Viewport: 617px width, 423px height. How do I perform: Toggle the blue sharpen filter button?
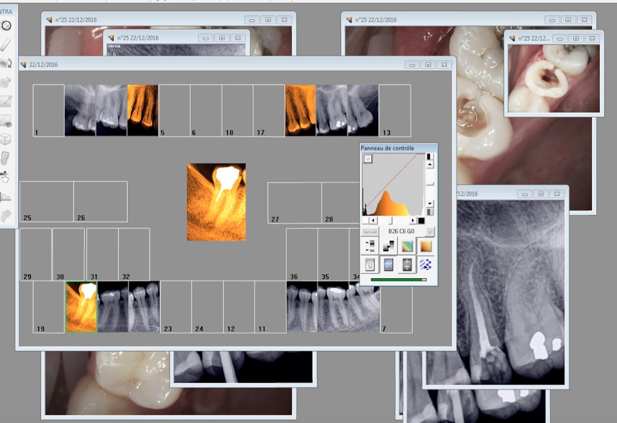389,264
